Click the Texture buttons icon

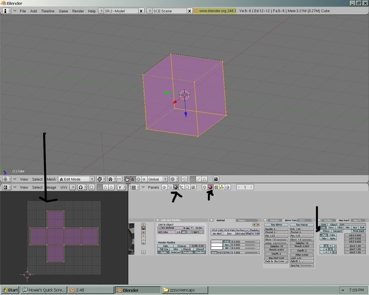216,187
